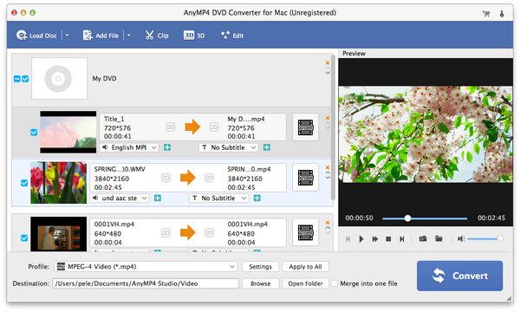Screen dimensions: 520x312
Task: Collapse the My DVD group
Action: (17, 79)
